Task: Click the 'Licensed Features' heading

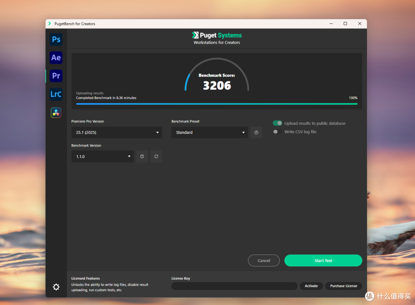Action: [85, 278]
